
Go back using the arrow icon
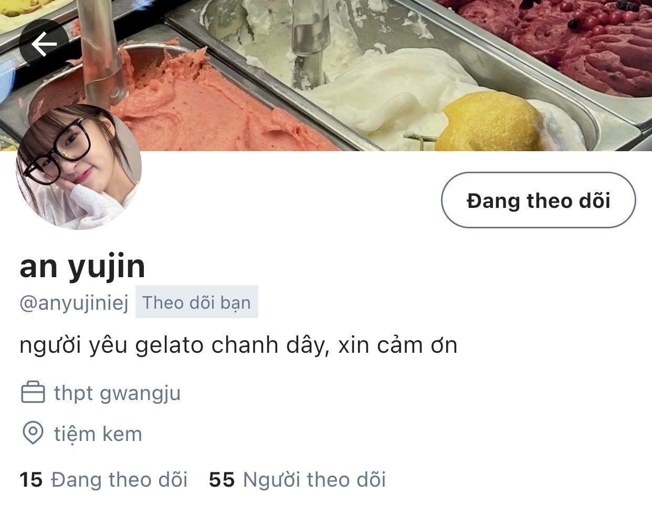point(44,44)
